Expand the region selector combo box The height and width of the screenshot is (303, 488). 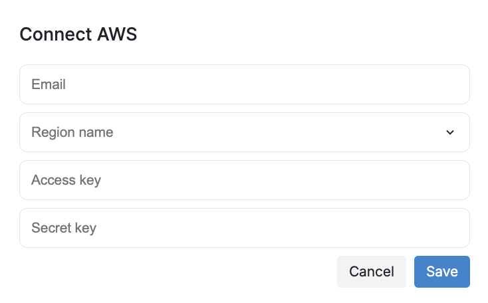[x=244, y=132]
